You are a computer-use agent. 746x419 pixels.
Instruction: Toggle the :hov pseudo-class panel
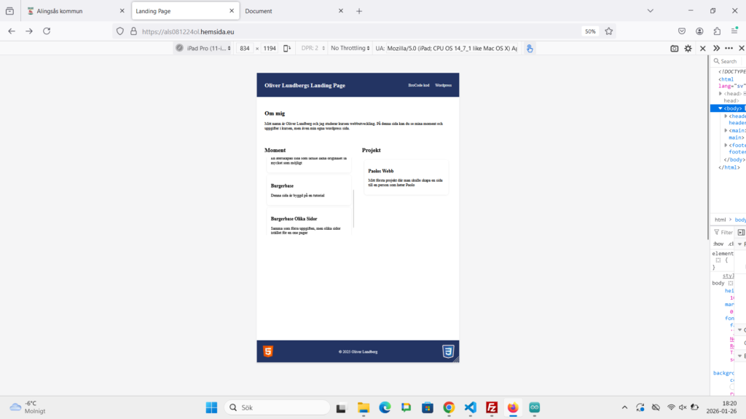(x=718, y=244)
